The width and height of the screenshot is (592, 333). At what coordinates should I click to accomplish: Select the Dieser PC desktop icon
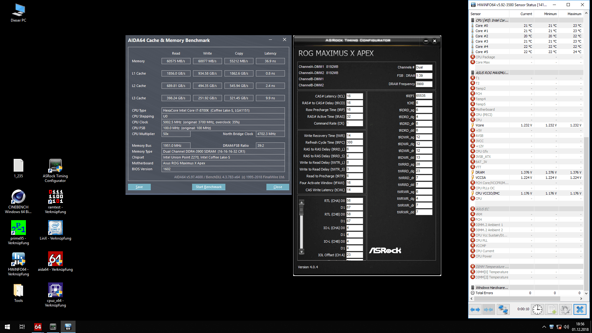(18, 13)
